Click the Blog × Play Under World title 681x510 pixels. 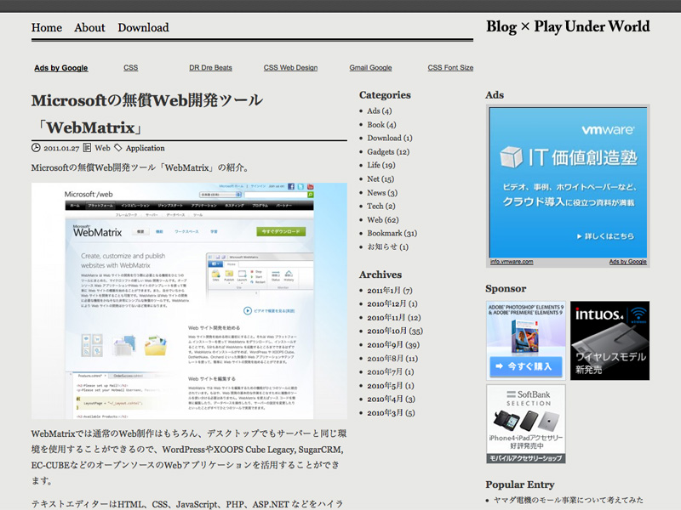coord(568,26)
